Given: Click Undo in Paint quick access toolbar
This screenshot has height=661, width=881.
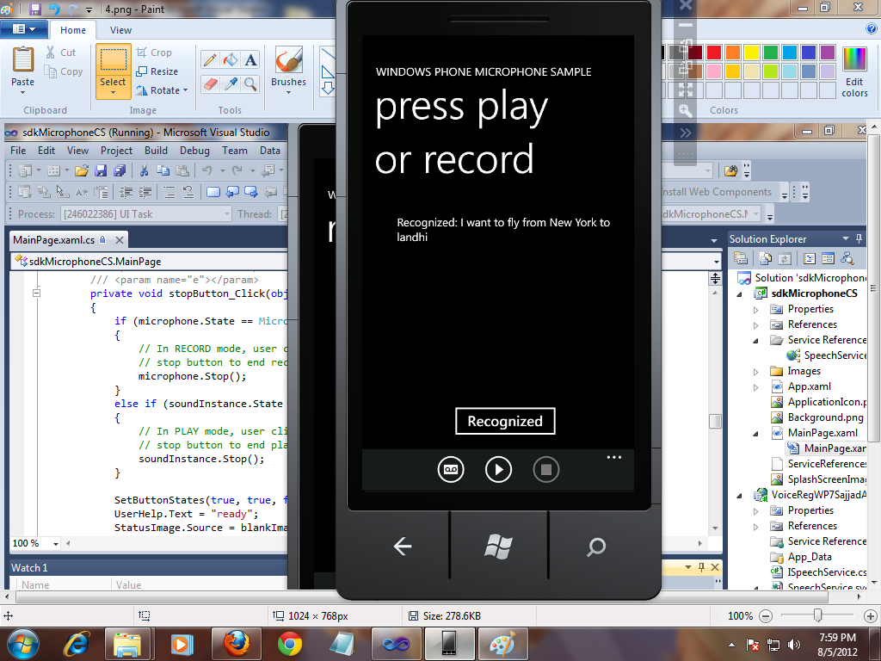Looking at the screenshot, I should coord(54,9).
